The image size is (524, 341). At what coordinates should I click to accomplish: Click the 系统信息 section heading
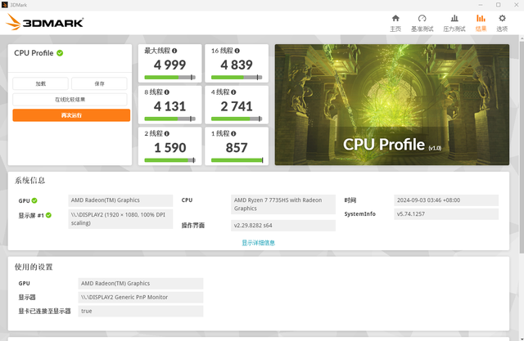(x=29, y=181)
